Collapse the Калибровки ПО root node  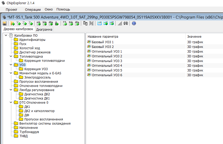6,35
